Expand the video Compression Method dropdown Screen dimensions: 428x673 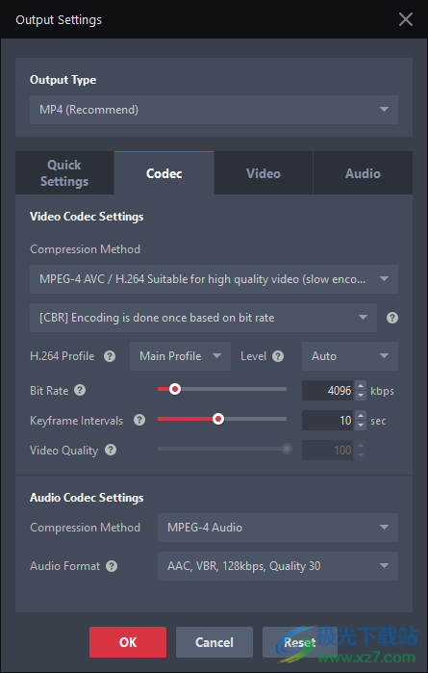214,279
